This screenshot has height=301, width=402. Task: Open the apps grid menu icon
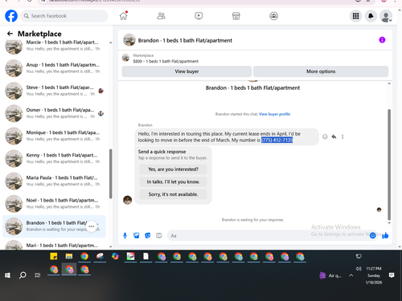tap(355, 16)
